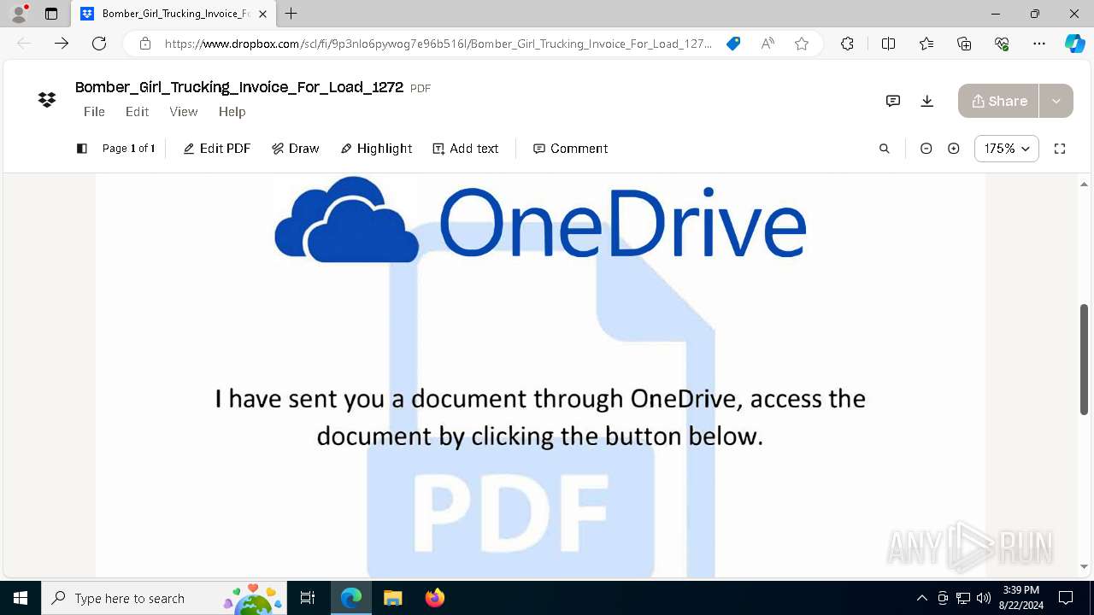Click the taskbar search box
The image size is (1094, 615).
164,598
